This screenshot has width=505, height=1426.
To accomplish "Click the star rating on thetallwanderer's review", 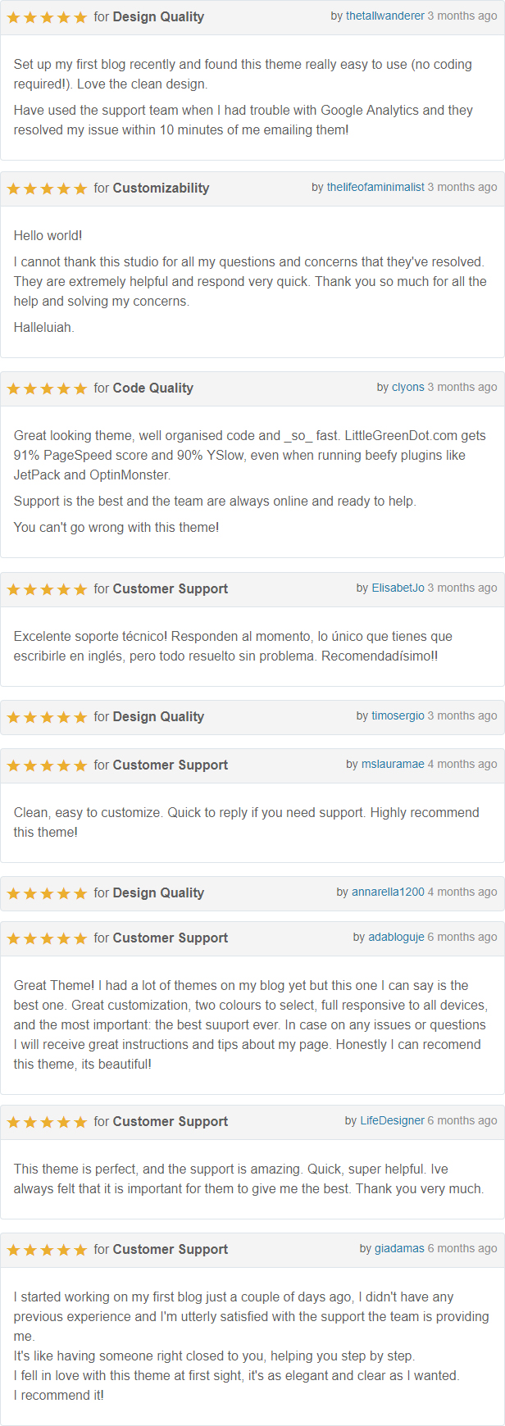I will (x=47, y=17).
